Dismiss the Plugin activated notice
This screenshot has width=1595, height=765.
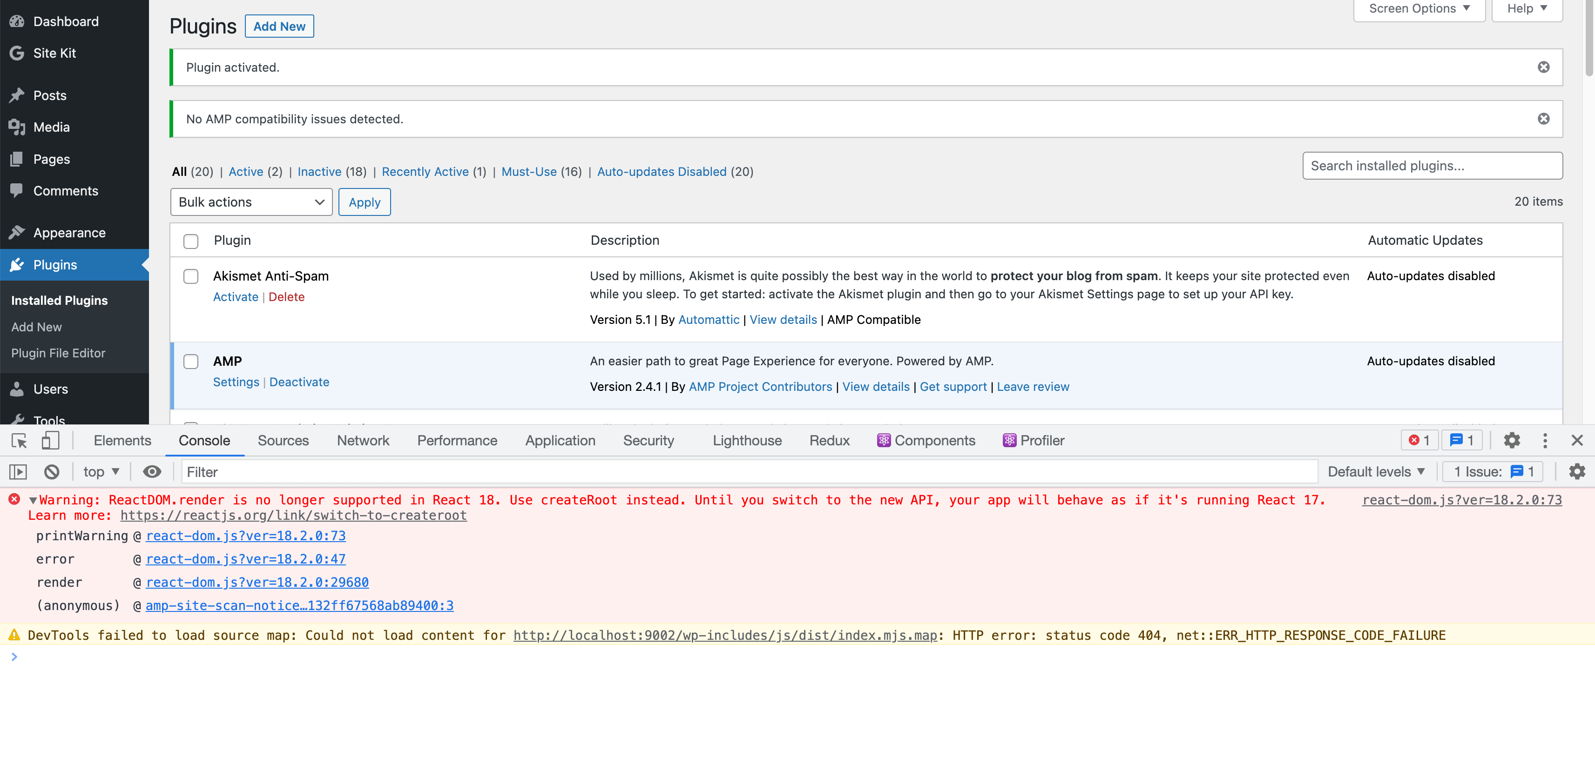click(1544, 67)
